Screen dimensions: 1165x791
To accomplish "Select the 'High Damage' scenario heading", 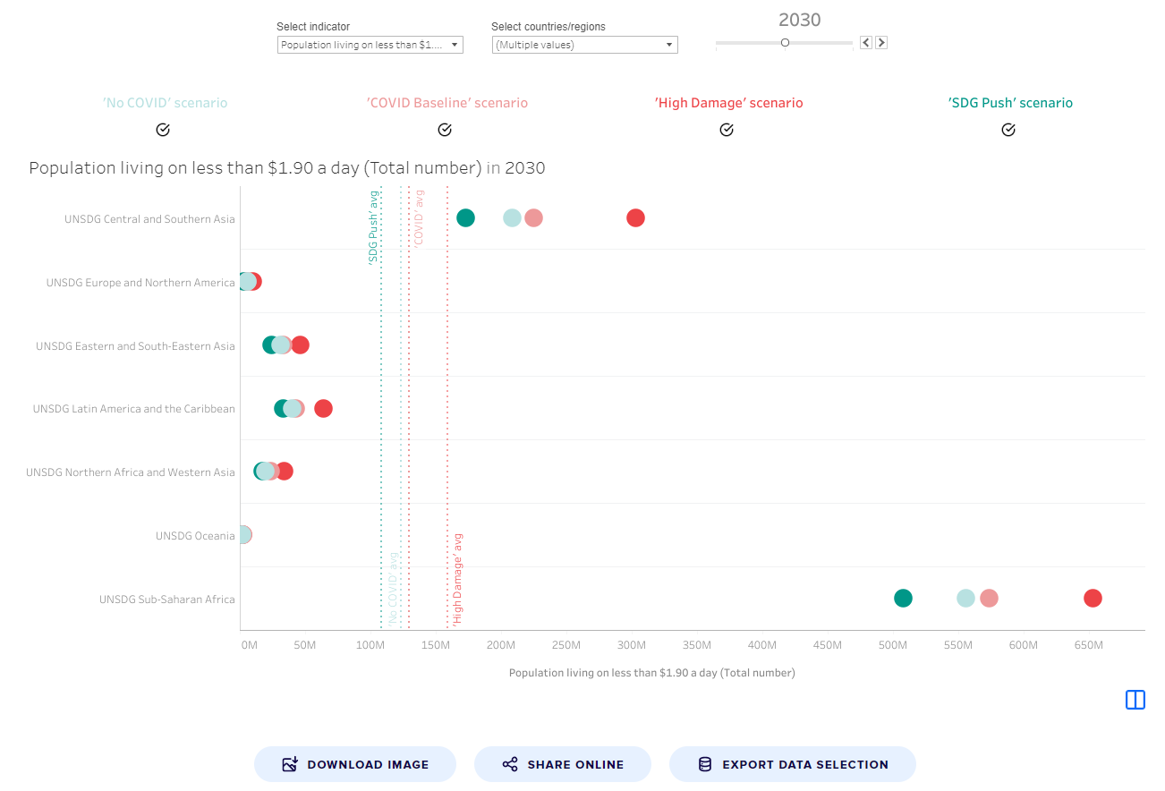I will click(x=729, y=102).
